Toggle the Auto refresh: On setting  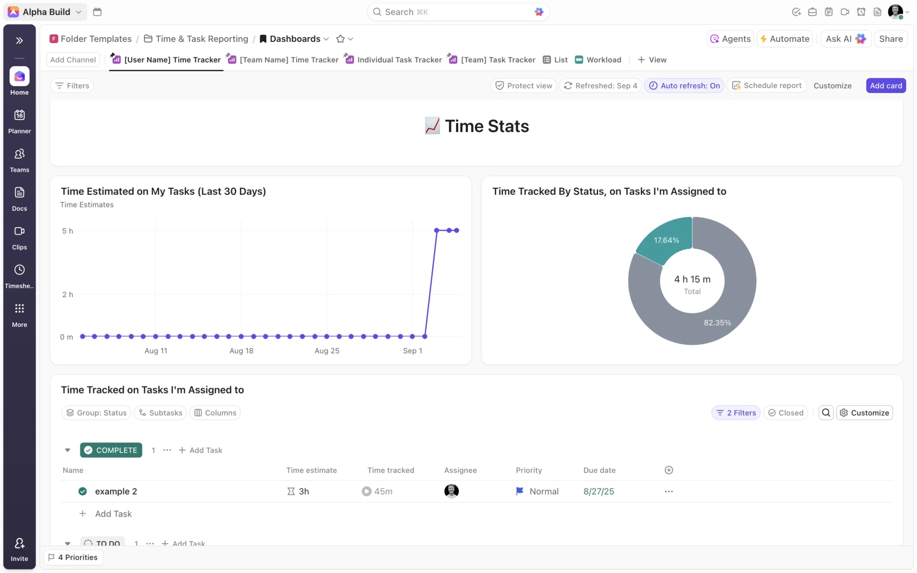(684, 86)
